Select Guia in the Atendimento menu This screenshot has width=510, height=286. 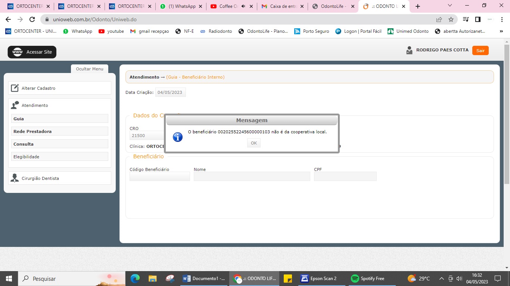click(x=60, y=118)
